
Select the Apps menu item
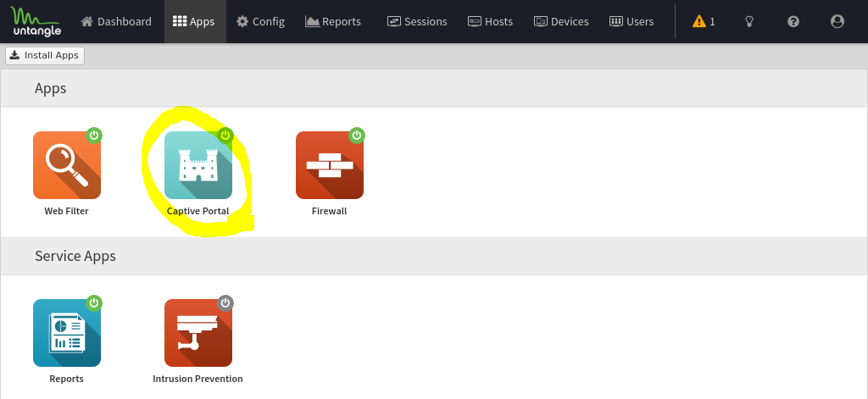195,21
